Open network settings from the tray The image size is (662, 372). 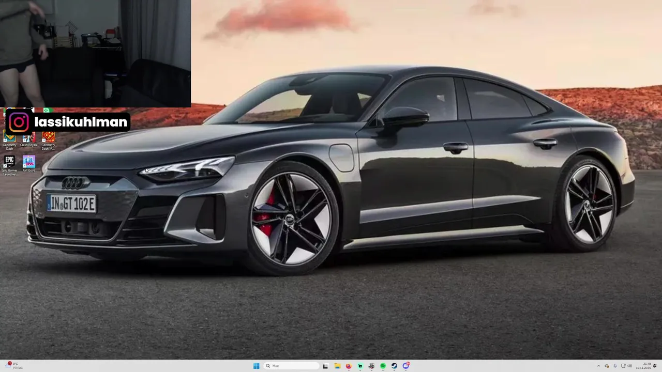(623, 366)
